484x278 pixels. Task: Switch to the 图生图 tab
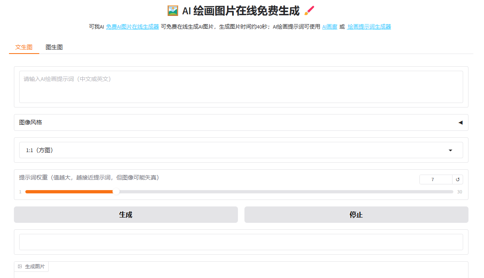(x=54, y=47)
